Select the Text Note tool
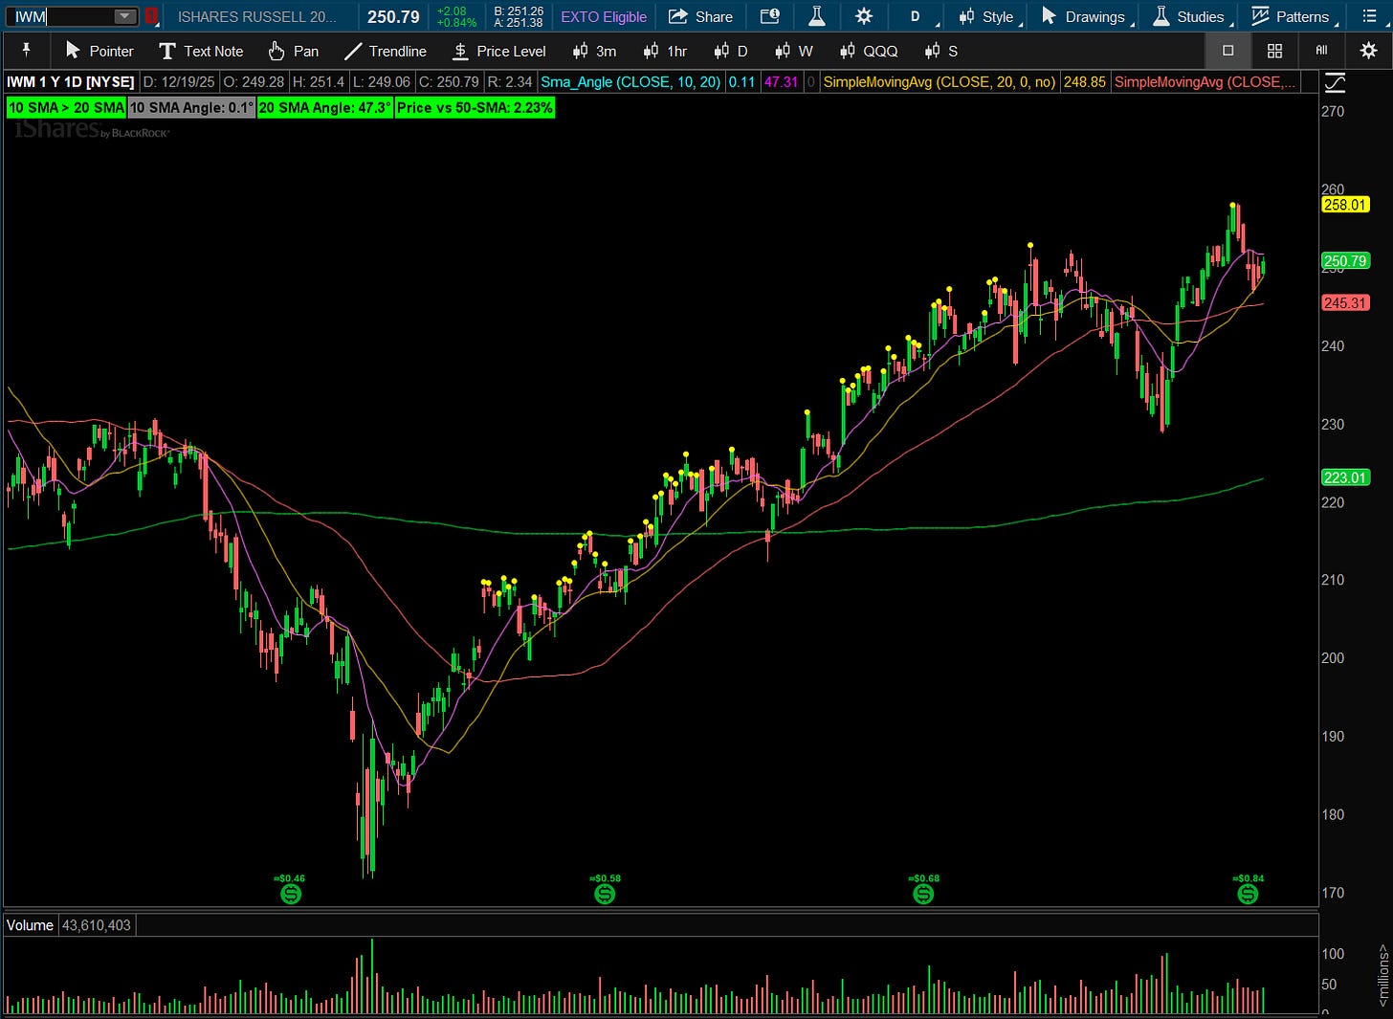 201,51
